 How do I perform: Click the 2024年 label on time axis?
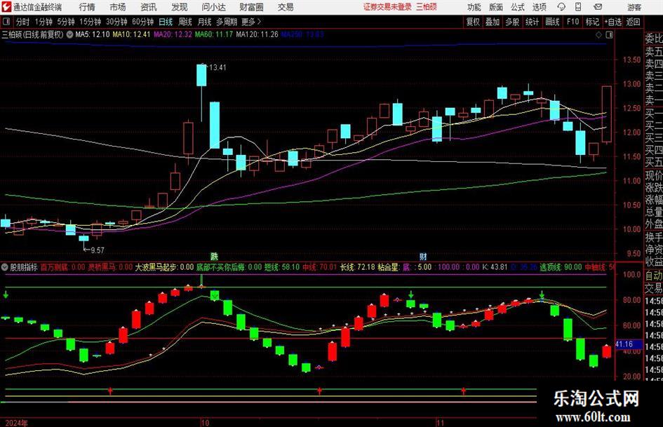(17, 423)
